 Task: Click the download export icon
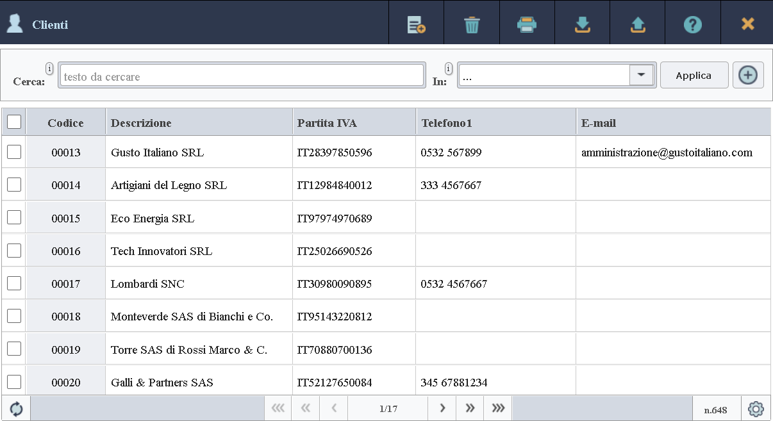click(582, 24)
